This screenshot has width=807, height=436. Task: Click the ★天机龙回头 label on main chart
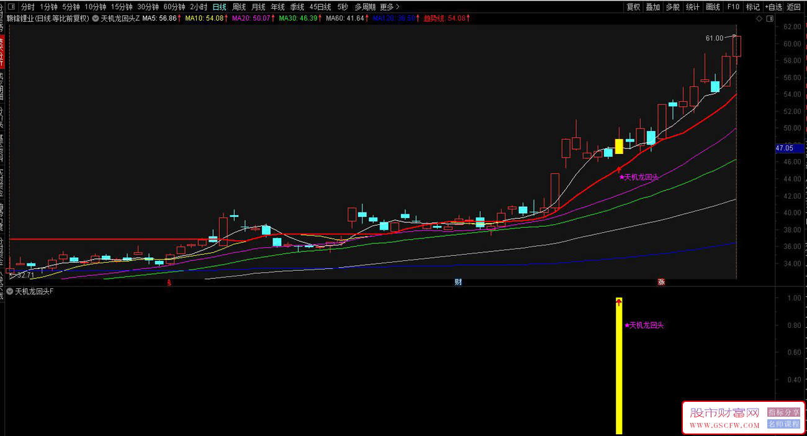639,177
